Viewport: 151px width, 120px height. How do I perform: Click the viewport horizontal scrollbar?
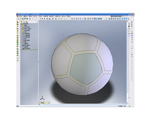click(x=83, y=105)
